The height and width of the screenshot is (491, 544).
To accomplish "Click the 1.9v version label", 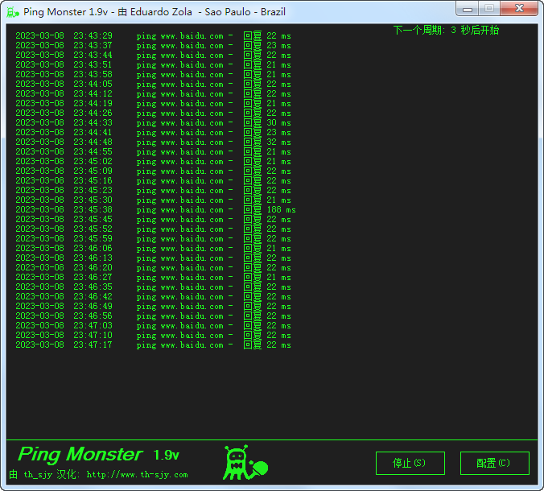I will (x=167, y=456).
